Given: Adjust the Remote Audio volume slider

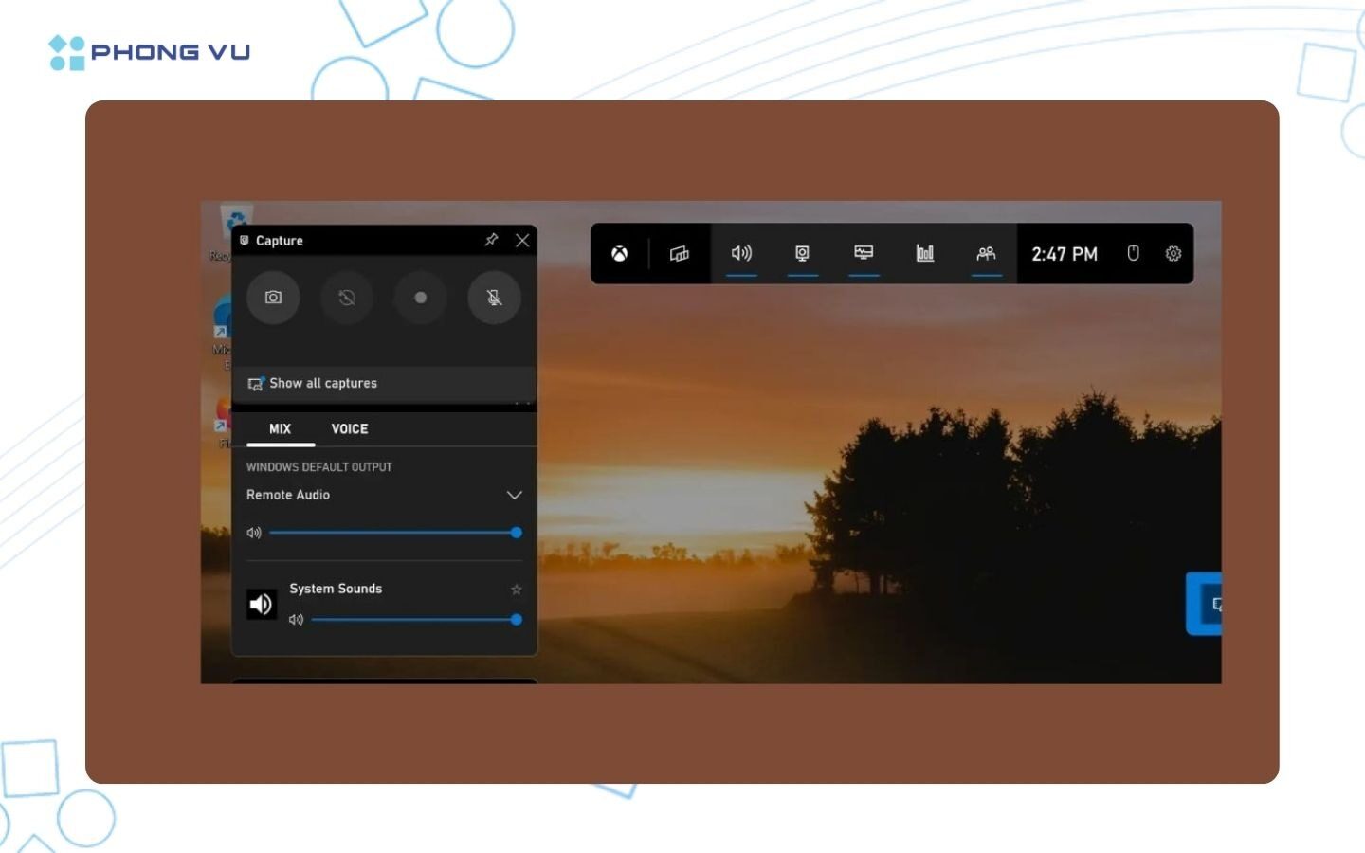Looking at the screenshot, I should click(395, 533).
